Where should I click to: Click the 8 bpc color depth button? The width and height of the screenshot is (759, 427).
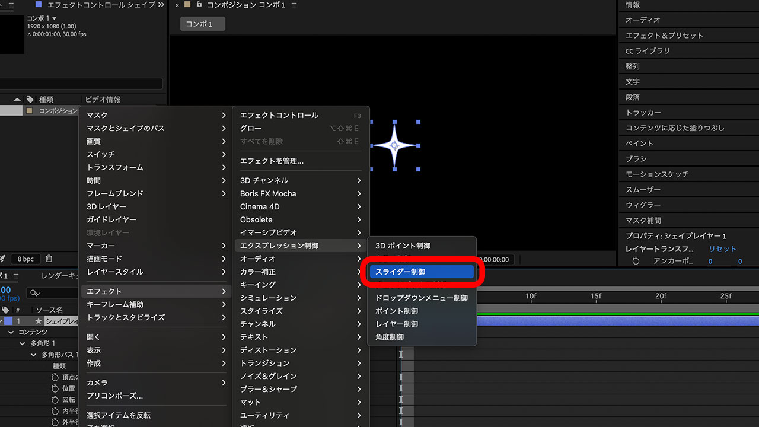25,259
